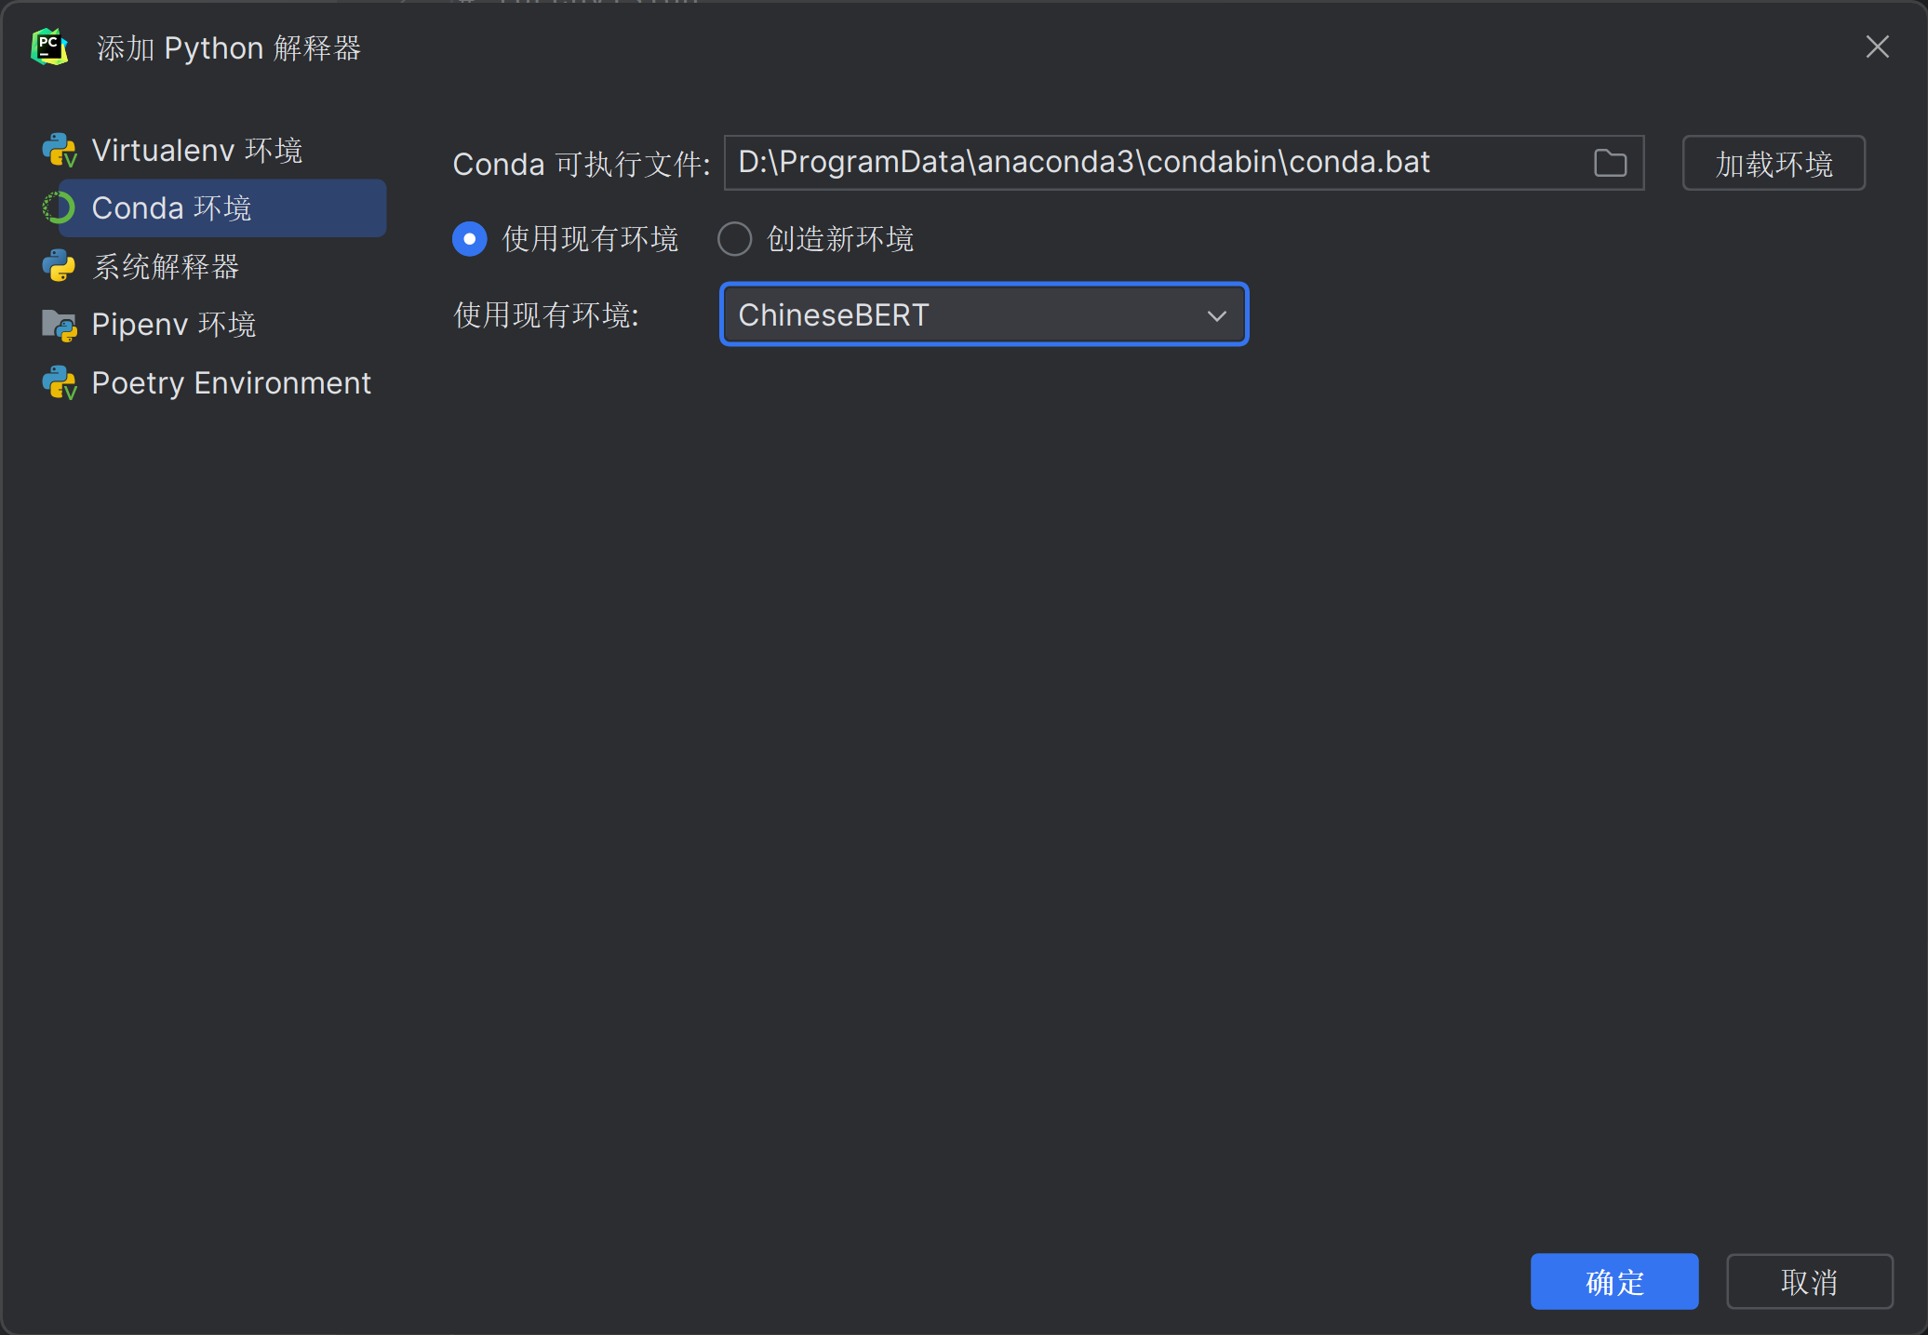Select the 创造新环境 radio button
Screen dimensions: 1928x1335
pos(734,239)
